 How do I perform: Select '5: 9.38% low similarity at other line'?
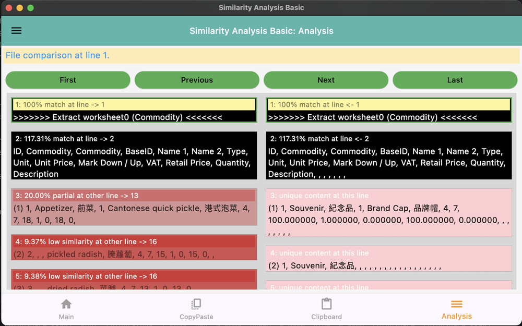pyautogui.click(x=134, y=276)
